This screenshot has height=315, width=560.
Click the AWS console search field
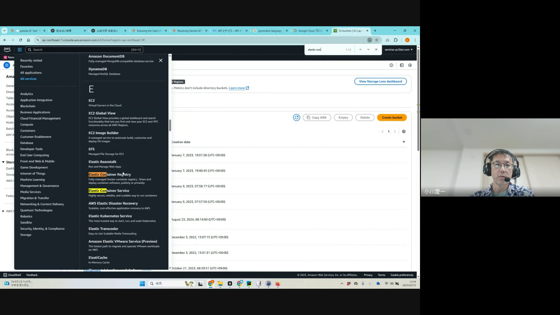click(84, 50)
